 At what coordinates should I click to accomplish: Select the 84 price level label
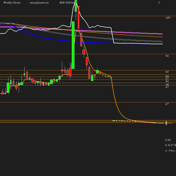[x=167, y=56]
